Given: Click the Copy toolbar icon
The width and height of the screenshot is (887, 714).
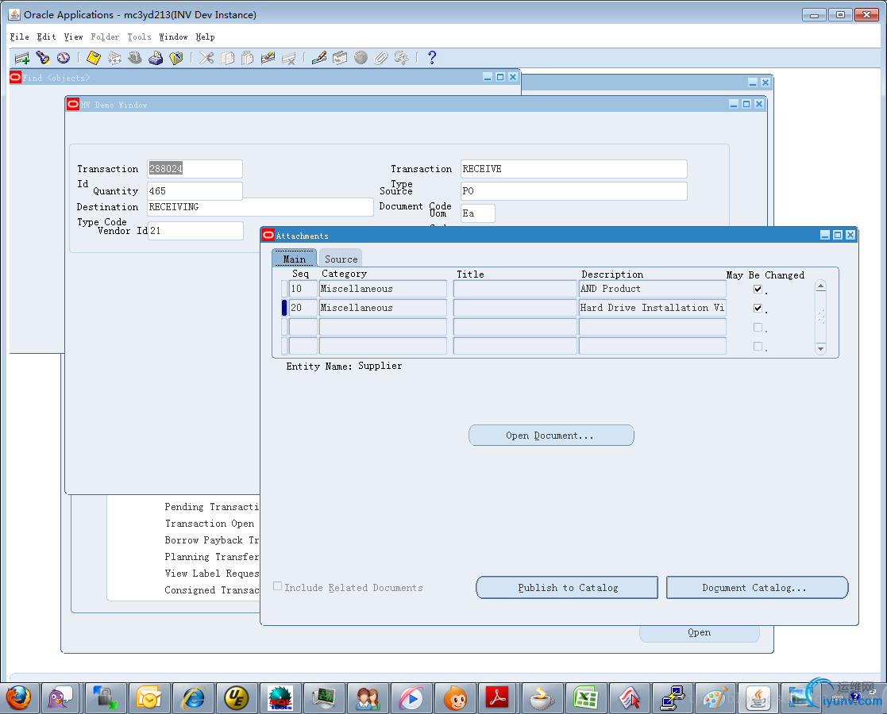Looking at the screenshot, I should (227, 58).
